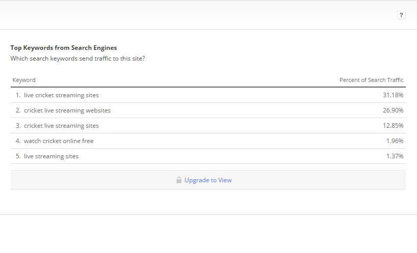Follow the Upgrade to View link
Screen dimensions: 417x253
tap(208, 180)
